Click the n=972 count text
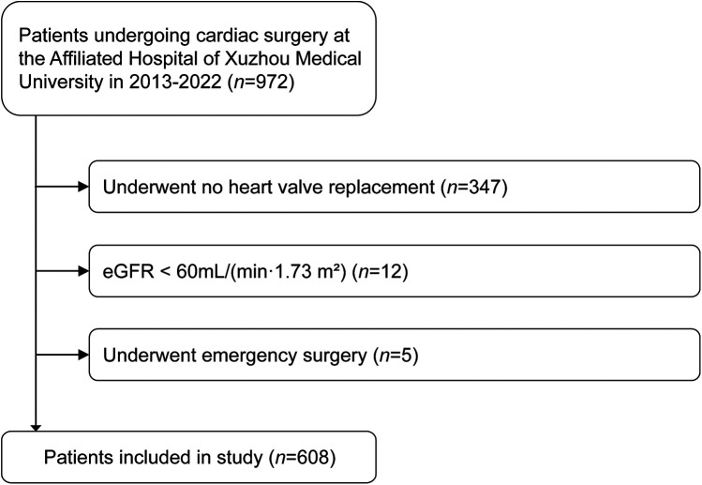The height and width of the screenshot is (485, 702). point(261,83)
